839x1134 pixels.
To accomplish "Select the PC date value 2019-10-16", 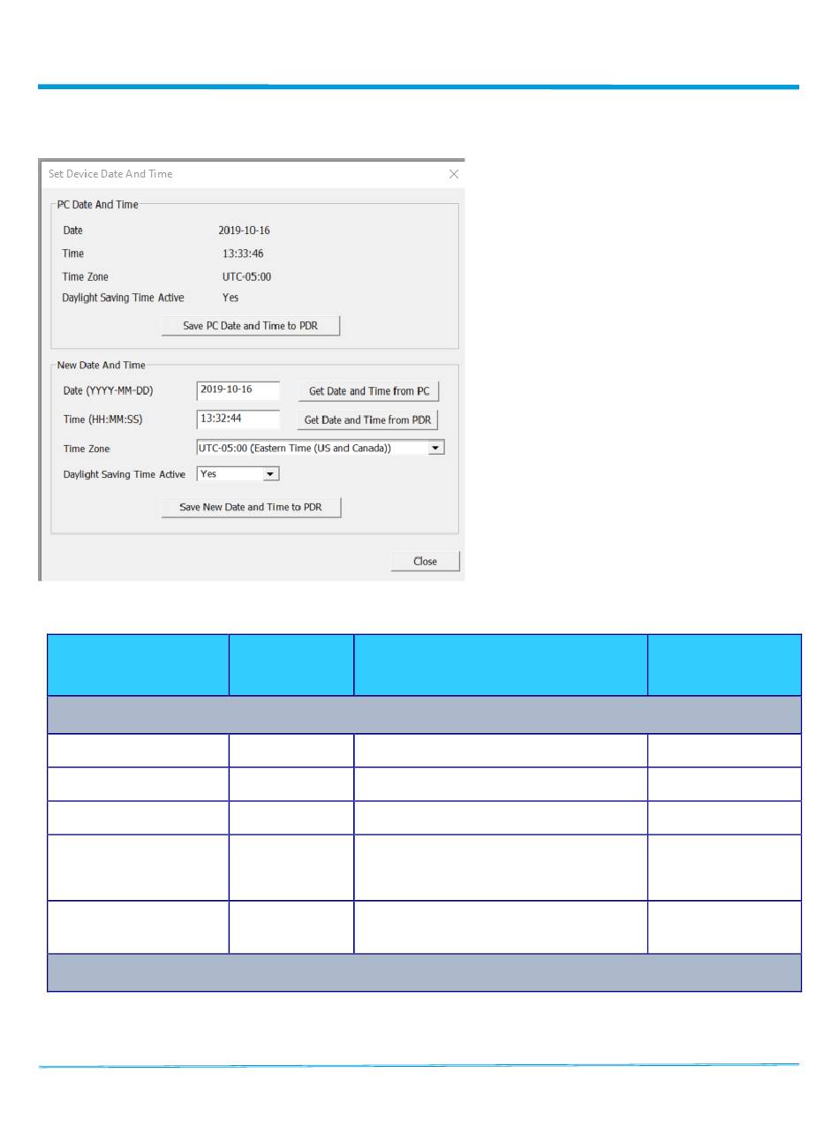I will pyautogui.click(x=245, y=231).
